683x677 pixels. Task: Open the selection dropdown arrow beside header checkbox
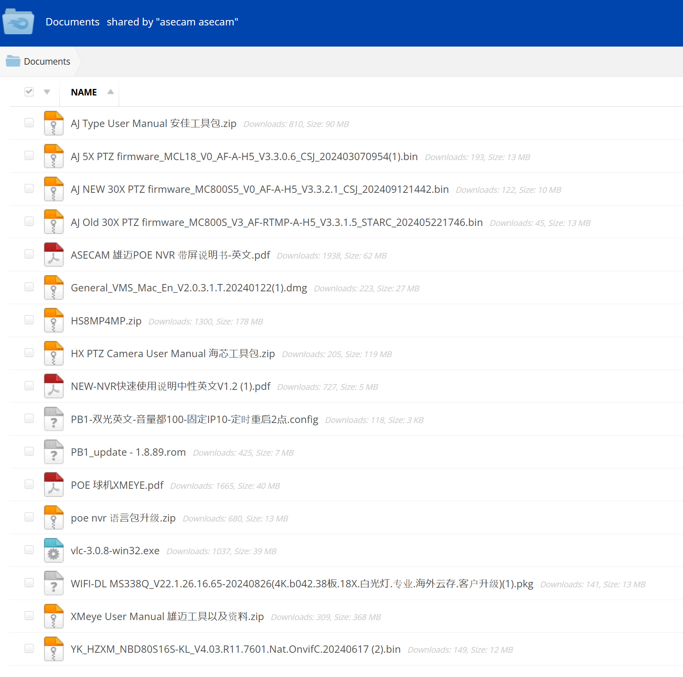[47, 92]
